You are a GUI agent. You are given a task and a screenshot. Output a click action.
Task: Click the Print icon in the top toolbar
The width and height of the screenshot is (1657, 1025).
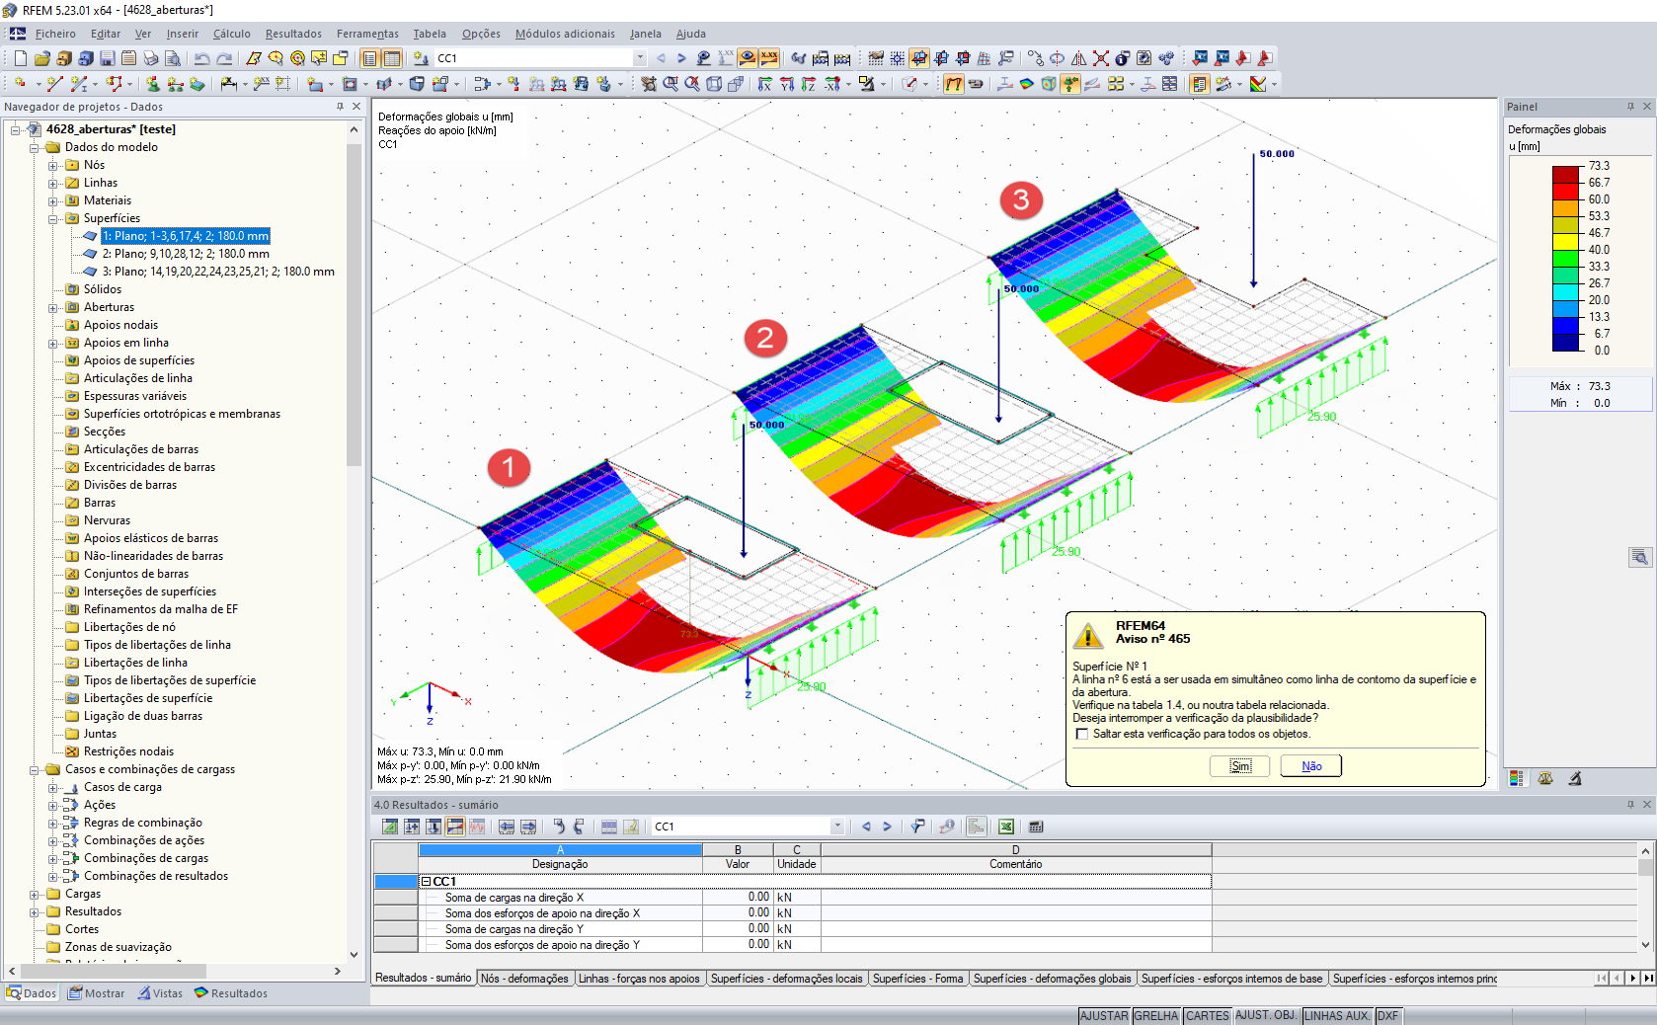pos(151,58)
